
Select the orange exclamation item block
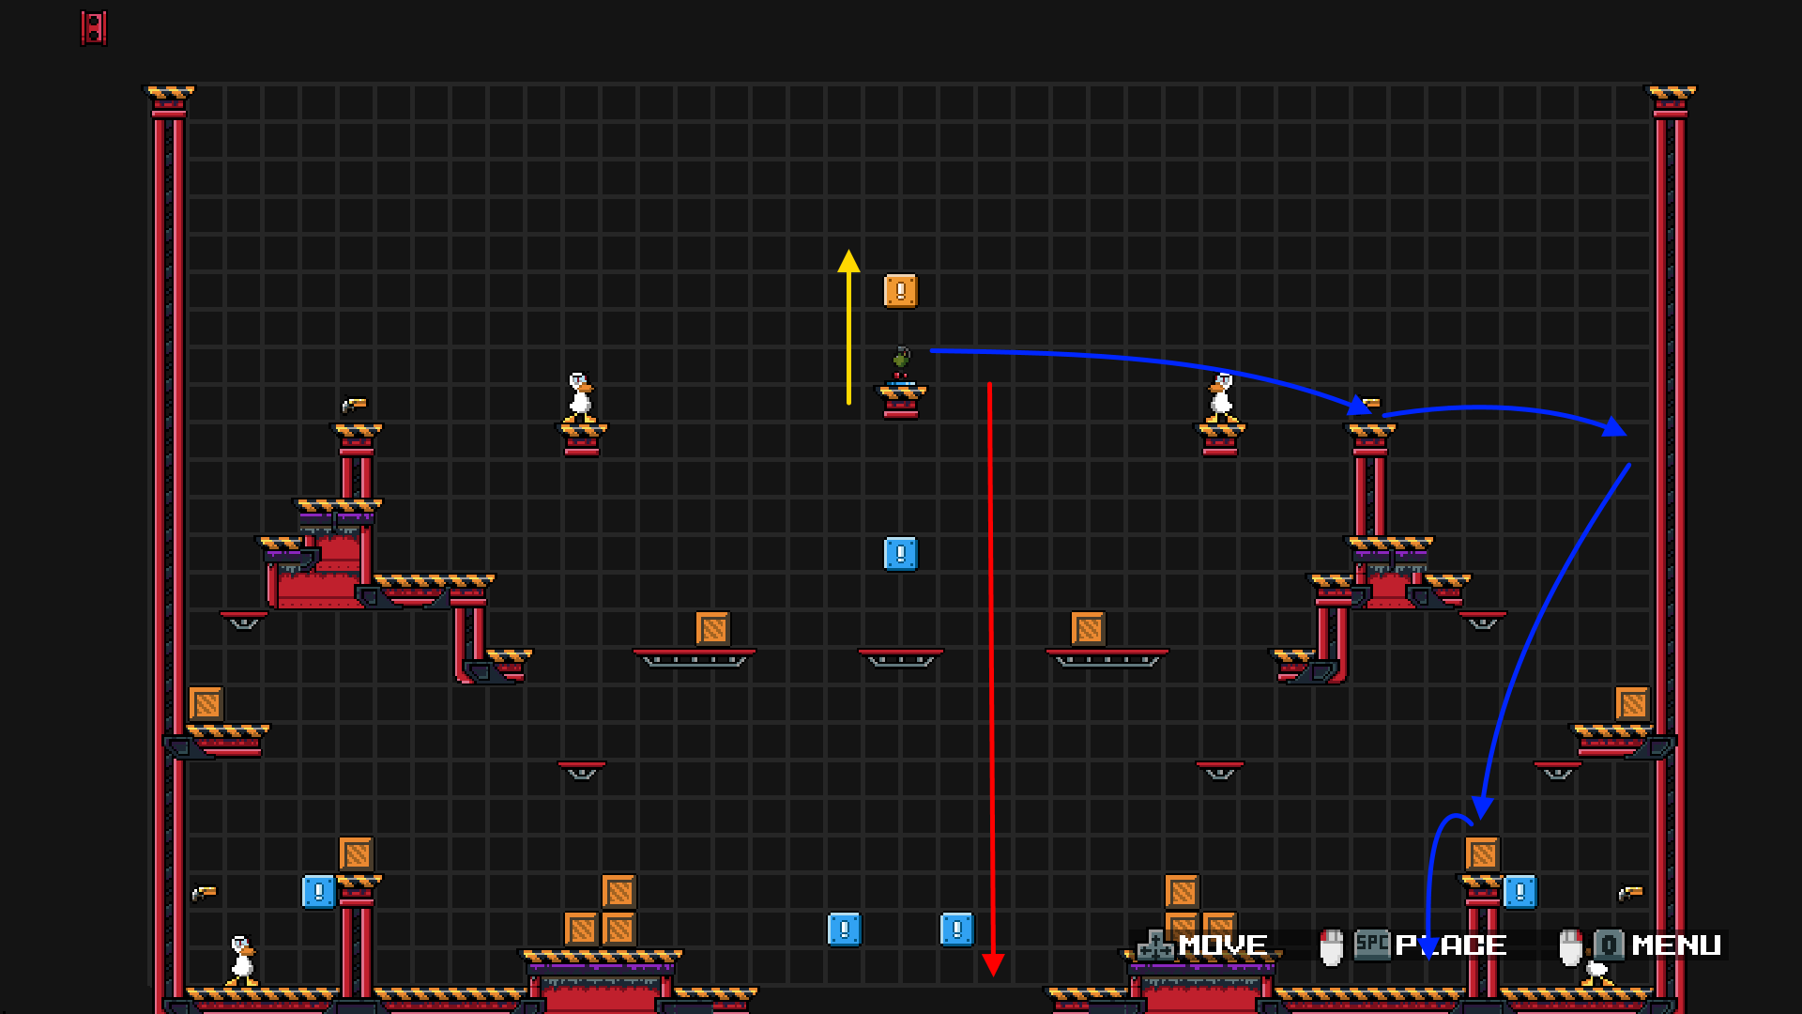pos(900,291)
